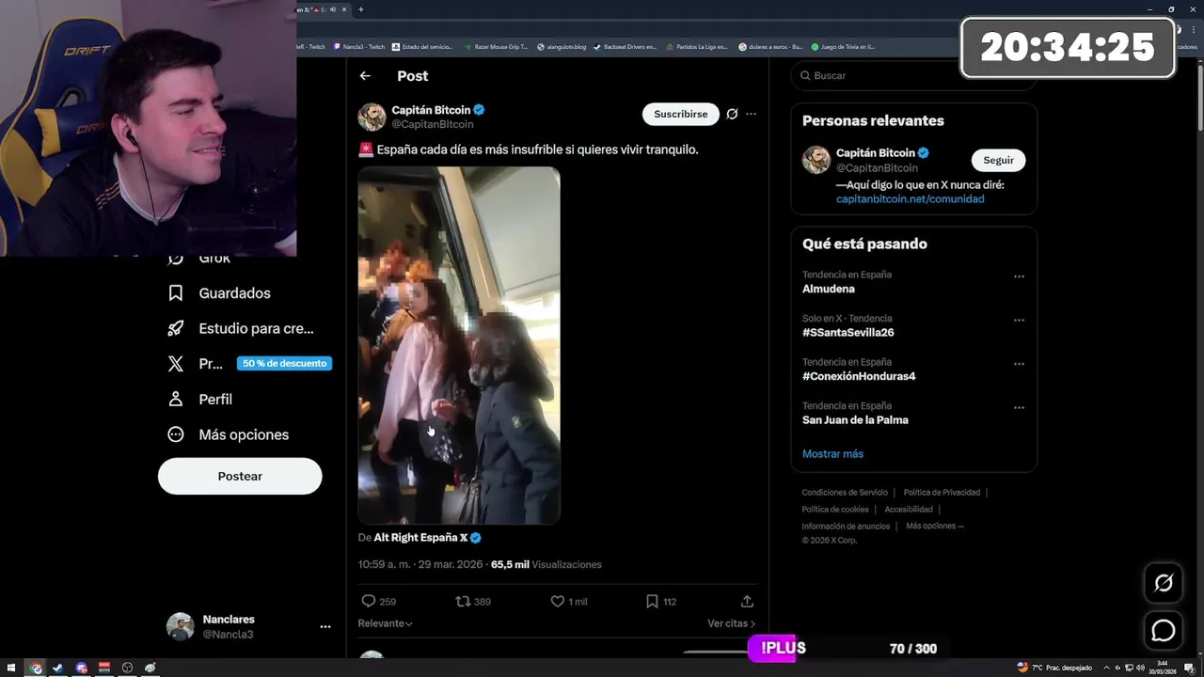Repost using the retweet icon

463,601
